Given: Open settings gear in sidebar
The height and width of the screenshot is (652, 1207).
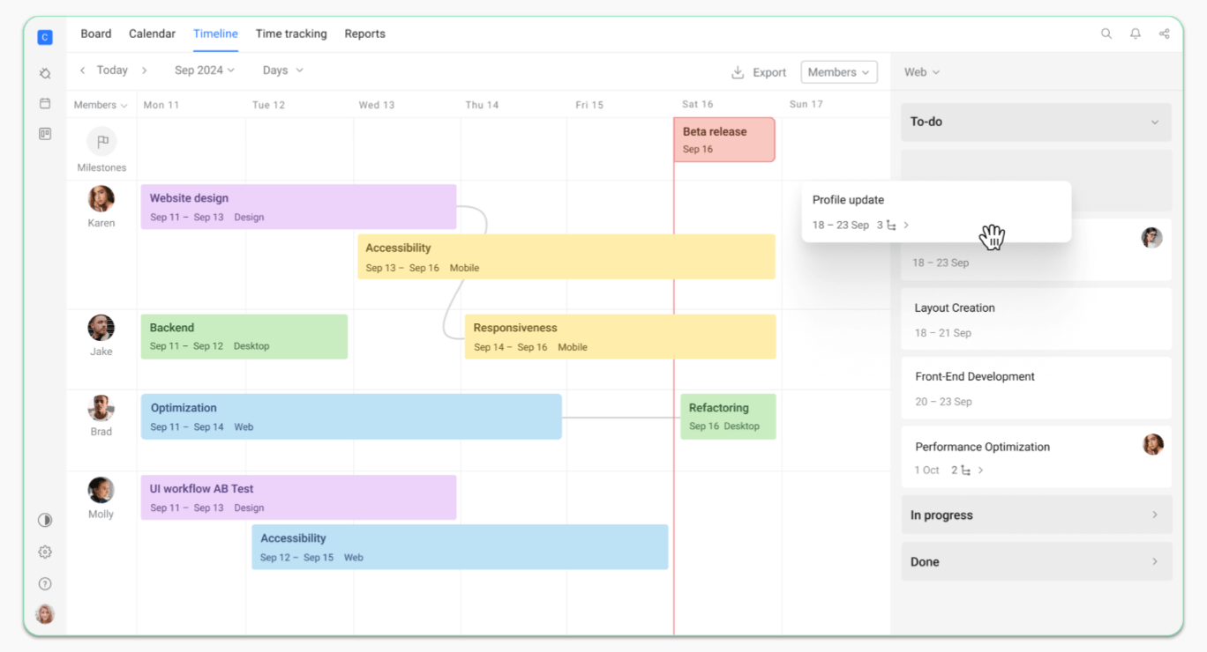Looking at the screenshot, I should [x=45, y=552].
